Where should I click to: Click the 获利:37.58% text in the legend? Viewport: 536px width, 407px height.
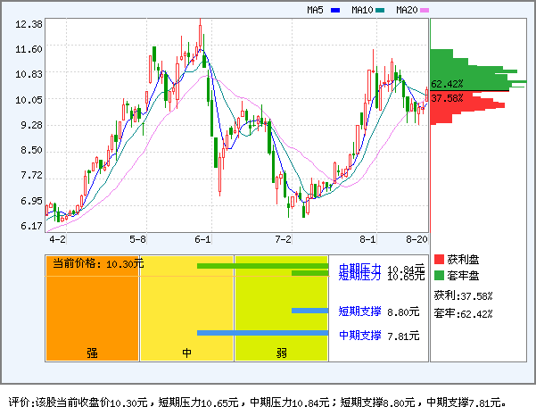[x=464, y=295]
